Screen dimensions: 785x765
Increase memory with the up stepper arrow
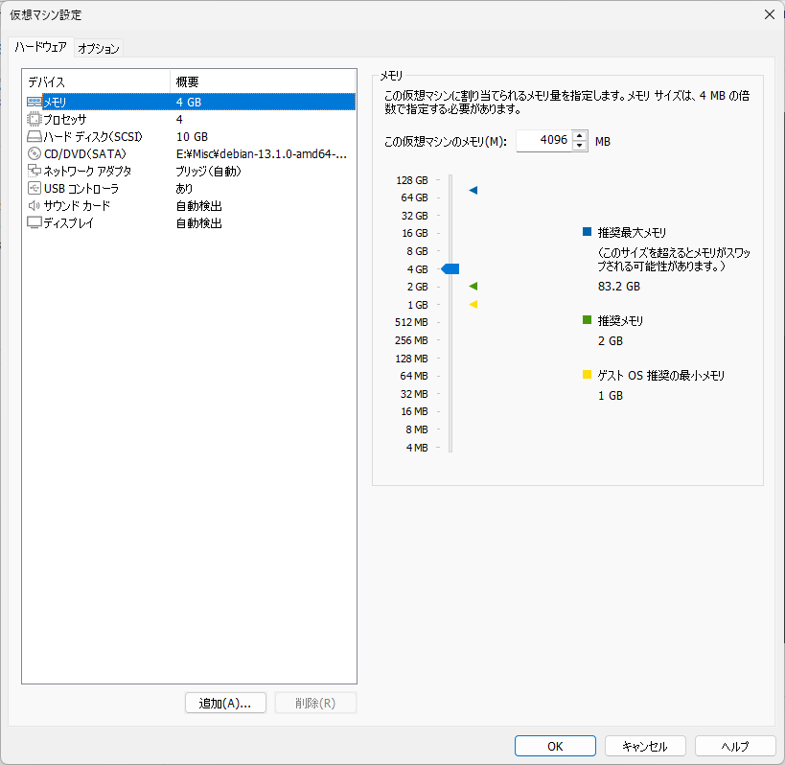click(579, 135)
